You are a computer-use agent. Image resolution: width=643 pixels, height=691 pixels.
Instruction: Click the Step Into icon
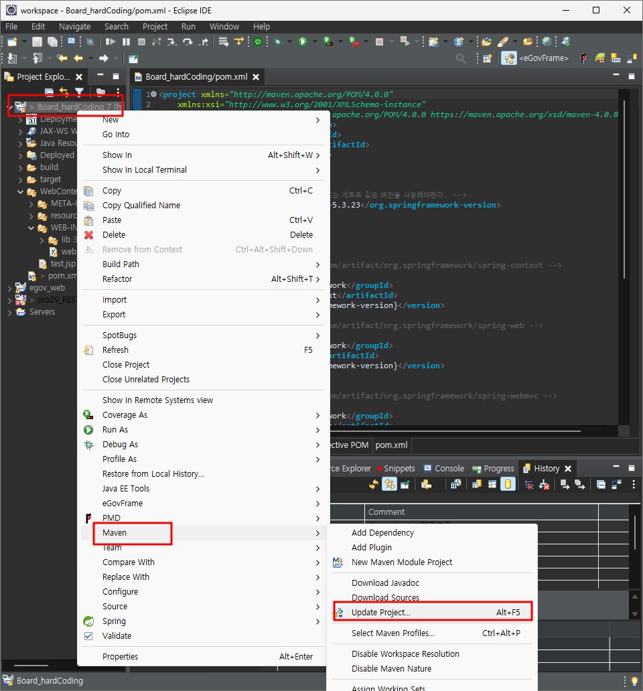coord(172,42)
